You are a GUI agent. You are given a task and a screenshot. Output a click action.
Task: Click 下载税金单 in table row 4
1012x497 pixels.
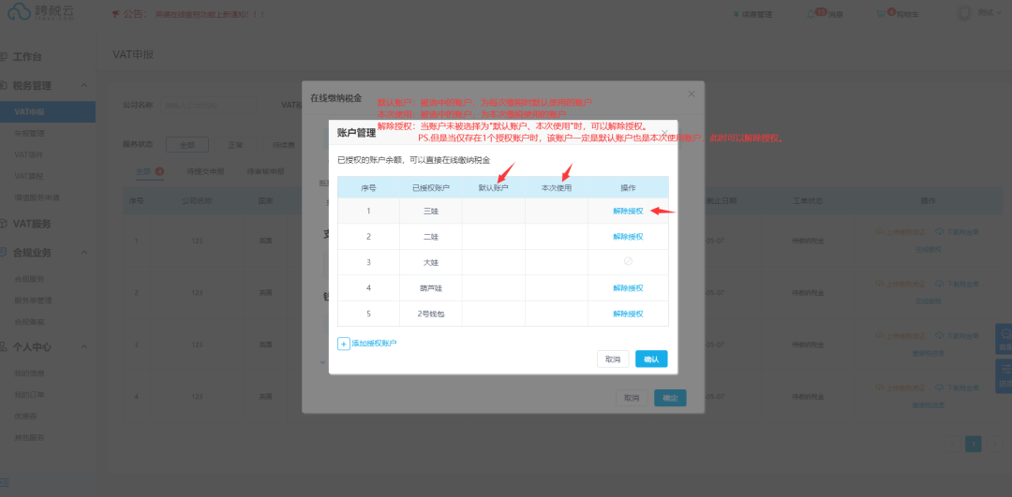click(x=957, y=388)
